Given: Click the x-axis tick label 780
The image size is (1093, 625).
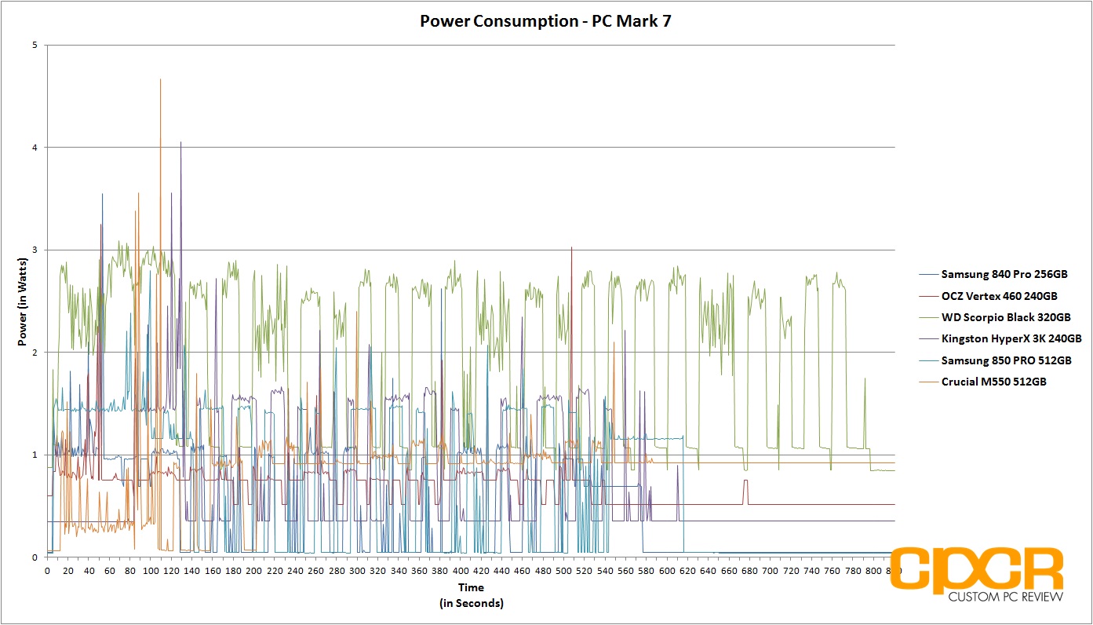Looking at the screenshot, I should pos(853,570).
